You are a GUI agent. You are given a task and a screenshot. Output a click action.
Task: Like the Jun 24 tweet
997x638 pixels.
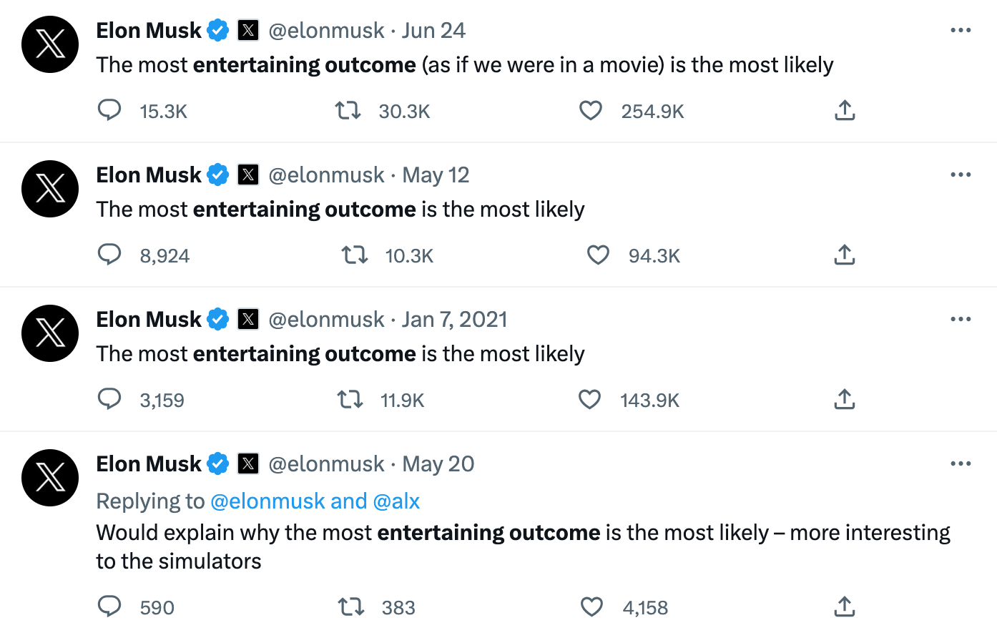(x=591, y=110)
